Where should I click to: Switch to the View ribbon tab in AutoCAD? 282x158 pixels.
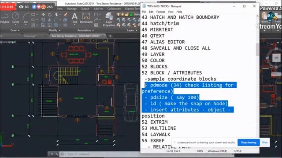click(60, 9)
